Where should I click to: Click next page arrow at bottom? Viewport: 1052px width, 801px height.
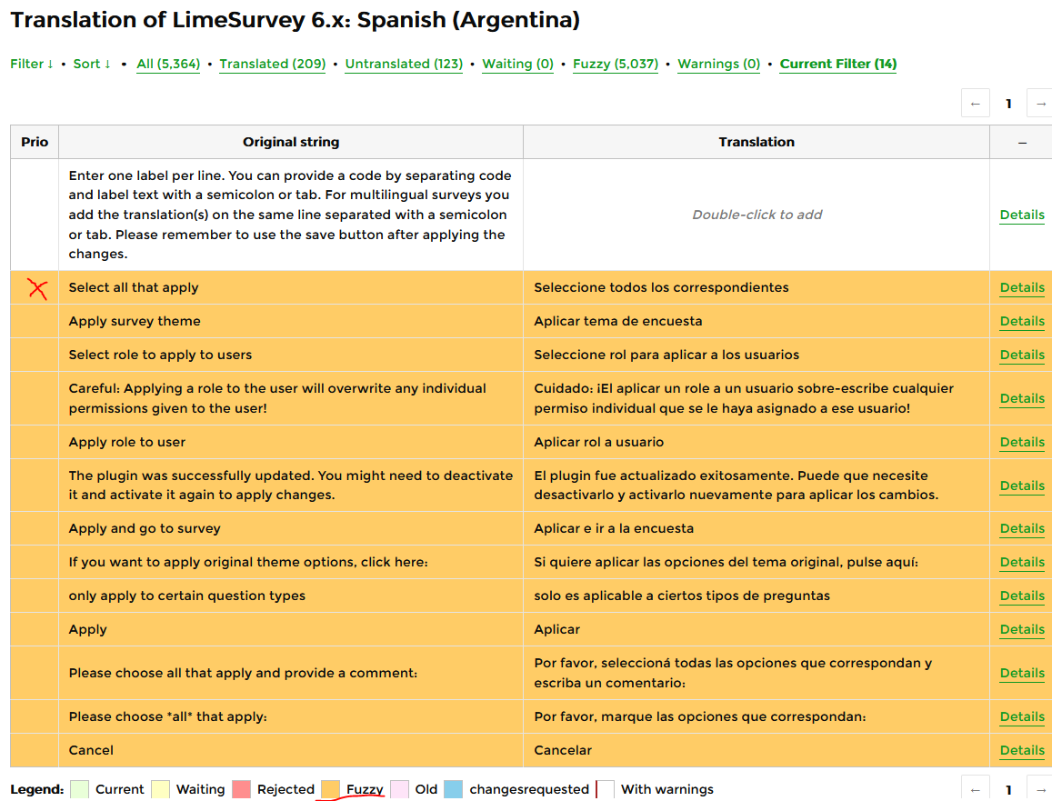click(x=1041, y=789)
